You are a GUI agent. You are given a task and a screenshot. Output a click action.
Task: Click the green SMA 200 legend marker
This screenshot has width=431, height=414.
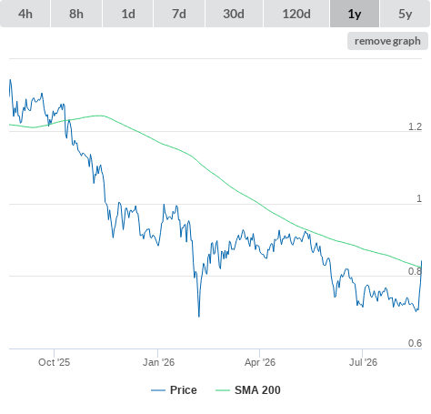point(223,390)
